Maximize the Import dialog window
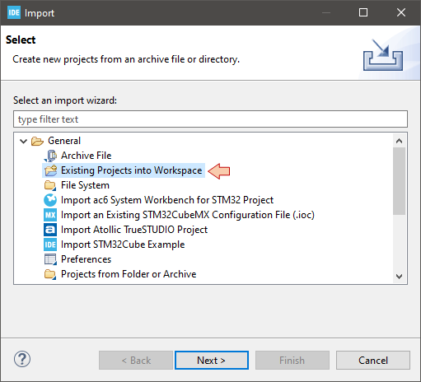This screenshot has width=421, height=382. tap(363, 12)
